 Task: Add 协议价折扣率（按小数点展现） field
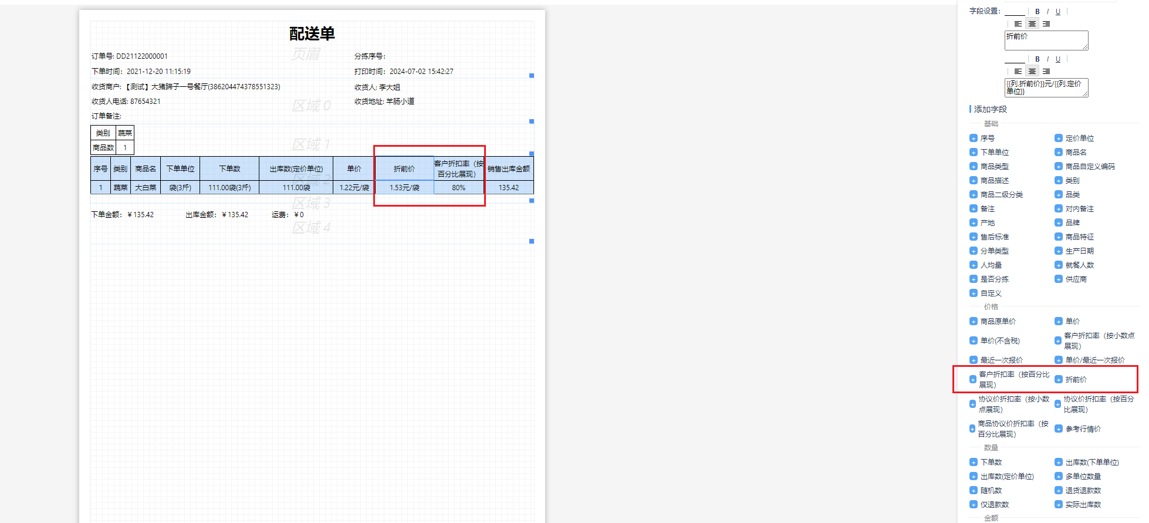pyautogui.click(x=973, y=404)
